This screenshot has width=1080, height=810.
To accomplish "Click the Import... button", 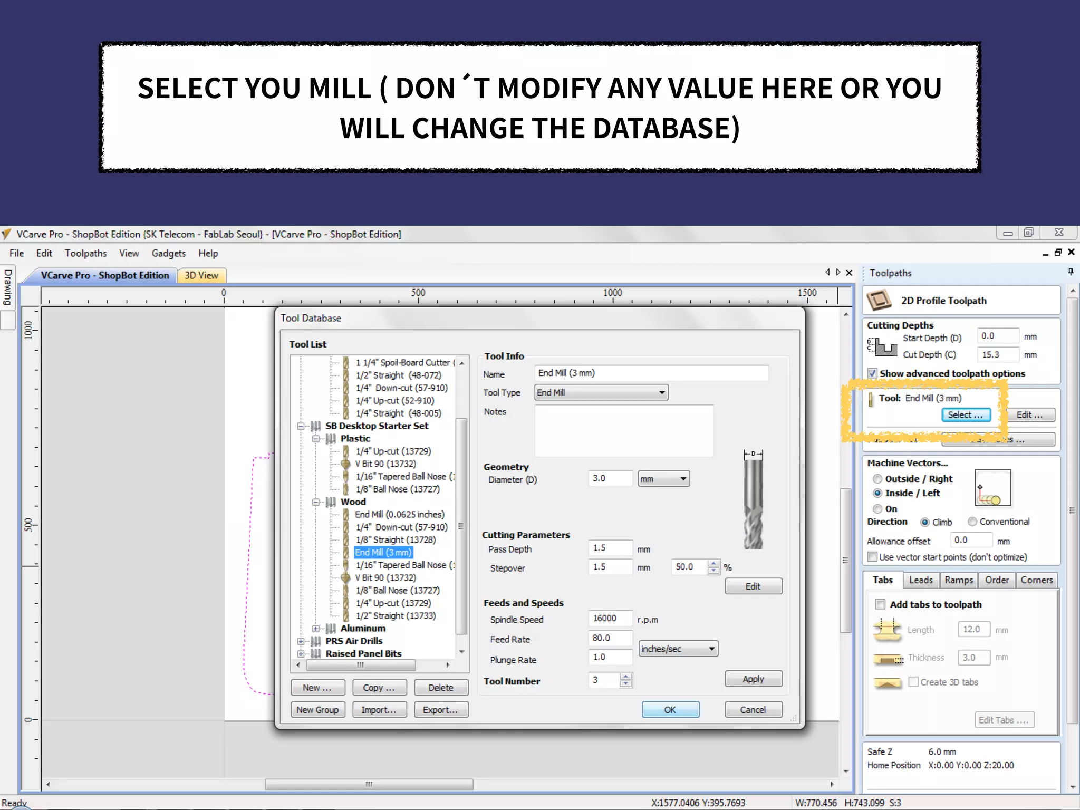I will click(379, 710).
